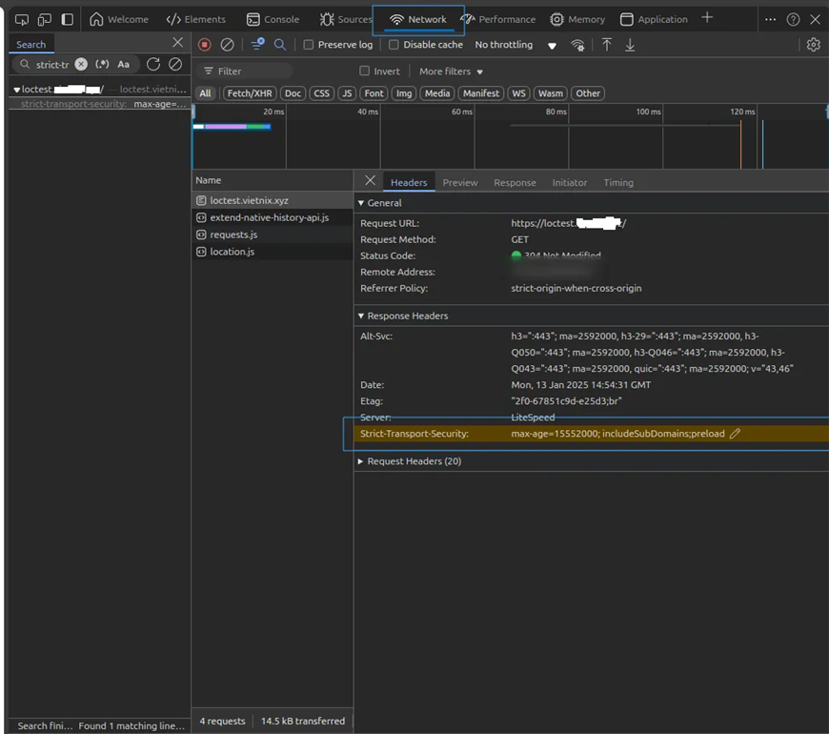Toggle the dock sidebar panel icon
Screen dimensions: 829x734
[67, 20]
